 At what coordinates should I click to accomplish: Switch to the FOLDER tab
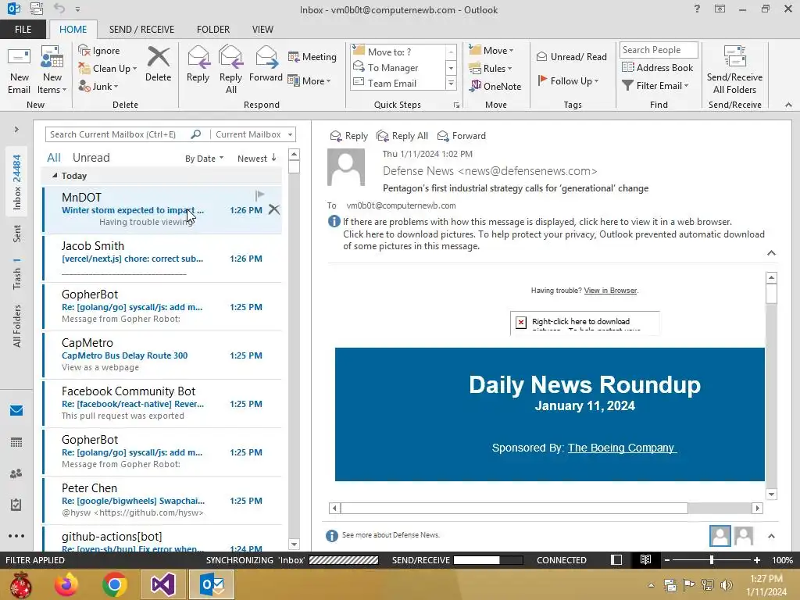pos(213,29)
